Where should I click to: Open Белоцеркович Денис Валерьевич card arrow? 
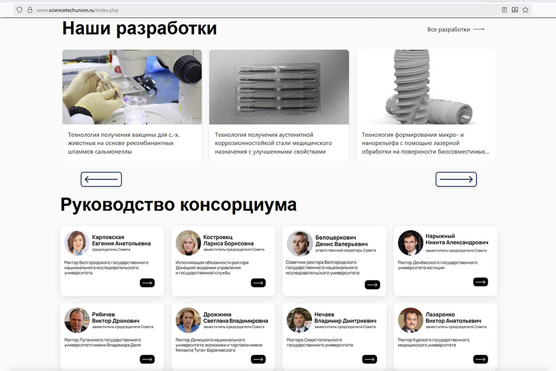[x=372, y=285]
